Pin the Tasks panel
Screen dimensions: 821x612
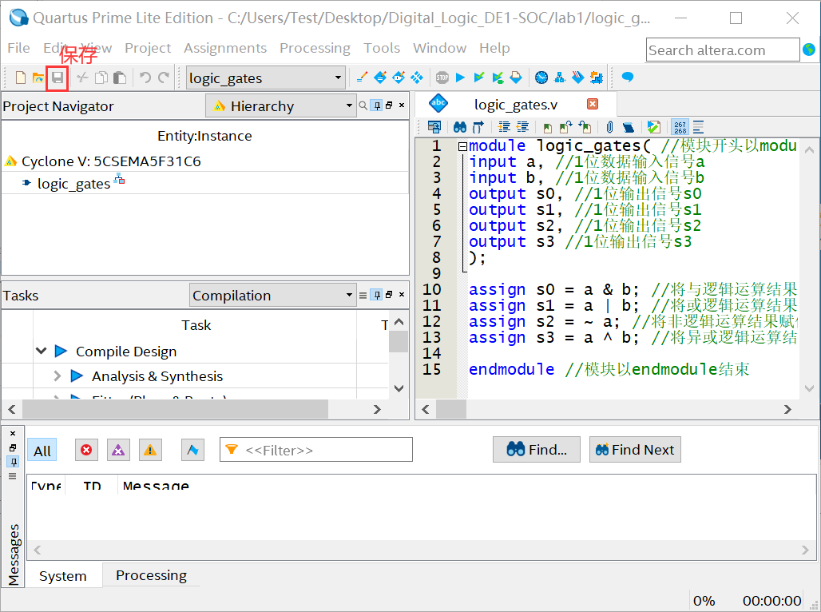[377, 295]
